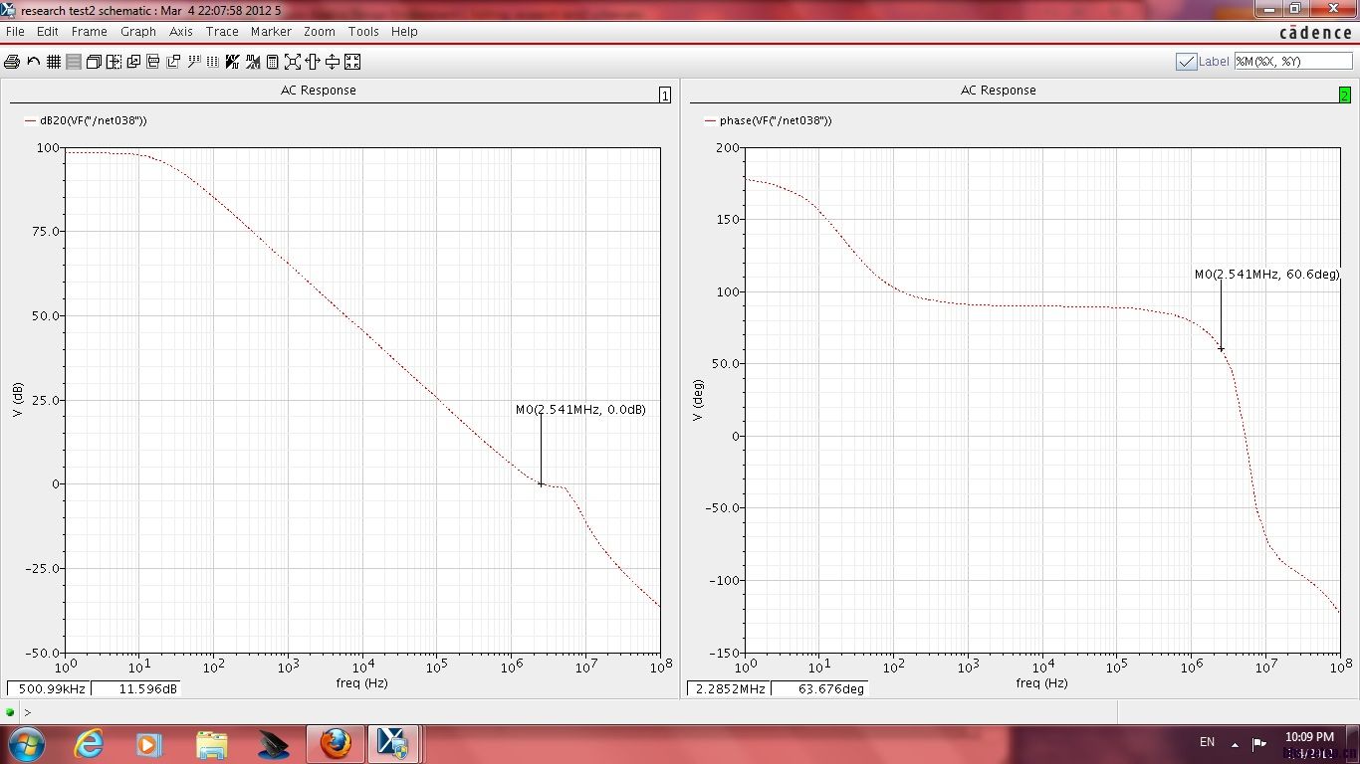Image resolution: width=1360 pixels, height=764 pixels.
Task: Click the Undo arrow icon
Action: [x=33, y=62]
